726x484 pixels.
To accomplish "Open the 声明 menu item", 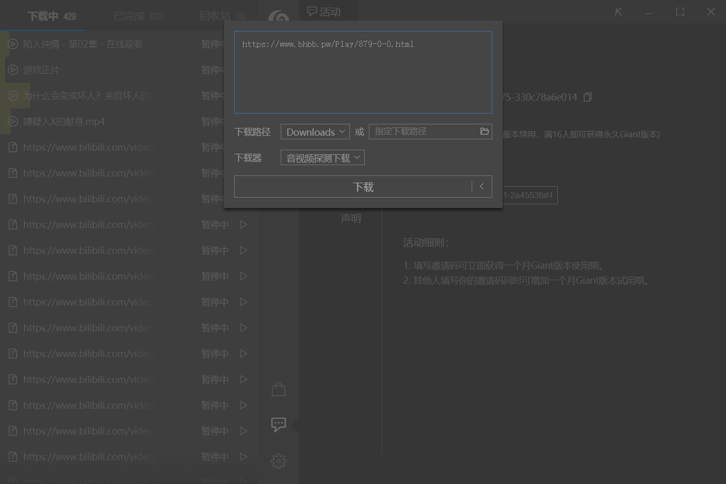I will pyautogui.click(x=351, y=218).
